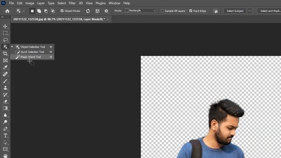
Task: Select the Horizontal Type tool
Action: click(5, 136)
